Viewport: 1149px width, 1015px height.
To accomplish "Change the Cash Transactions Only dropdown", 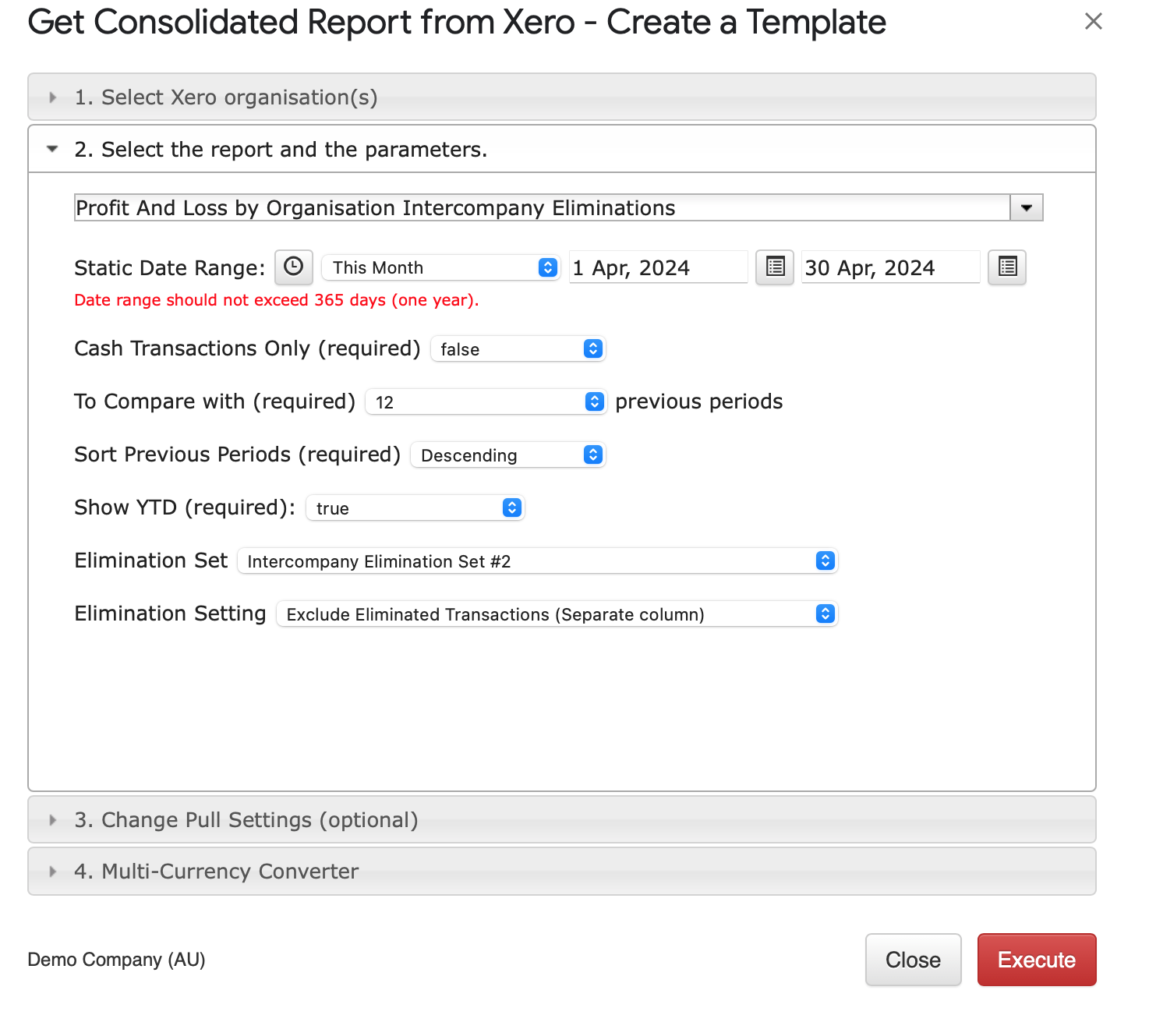I will pyautogui.click(x=518, y=349).
